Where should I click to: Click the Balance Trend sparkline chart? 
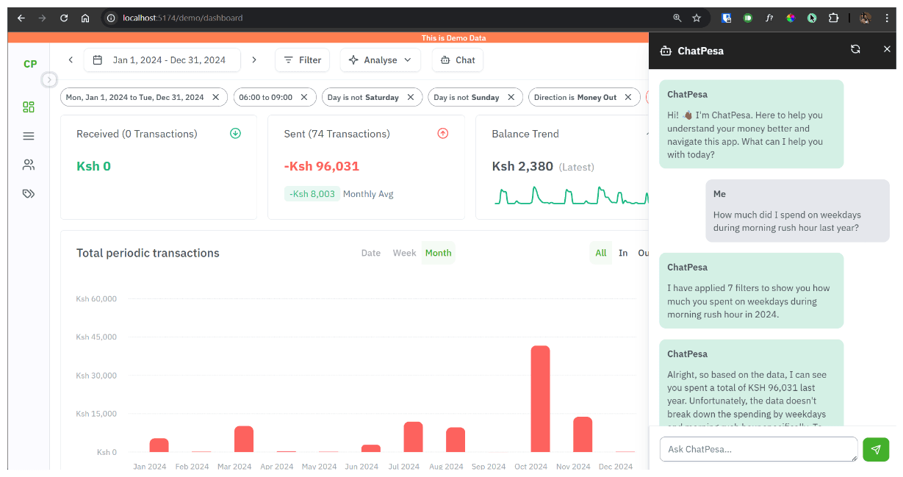tap(571, 195)
